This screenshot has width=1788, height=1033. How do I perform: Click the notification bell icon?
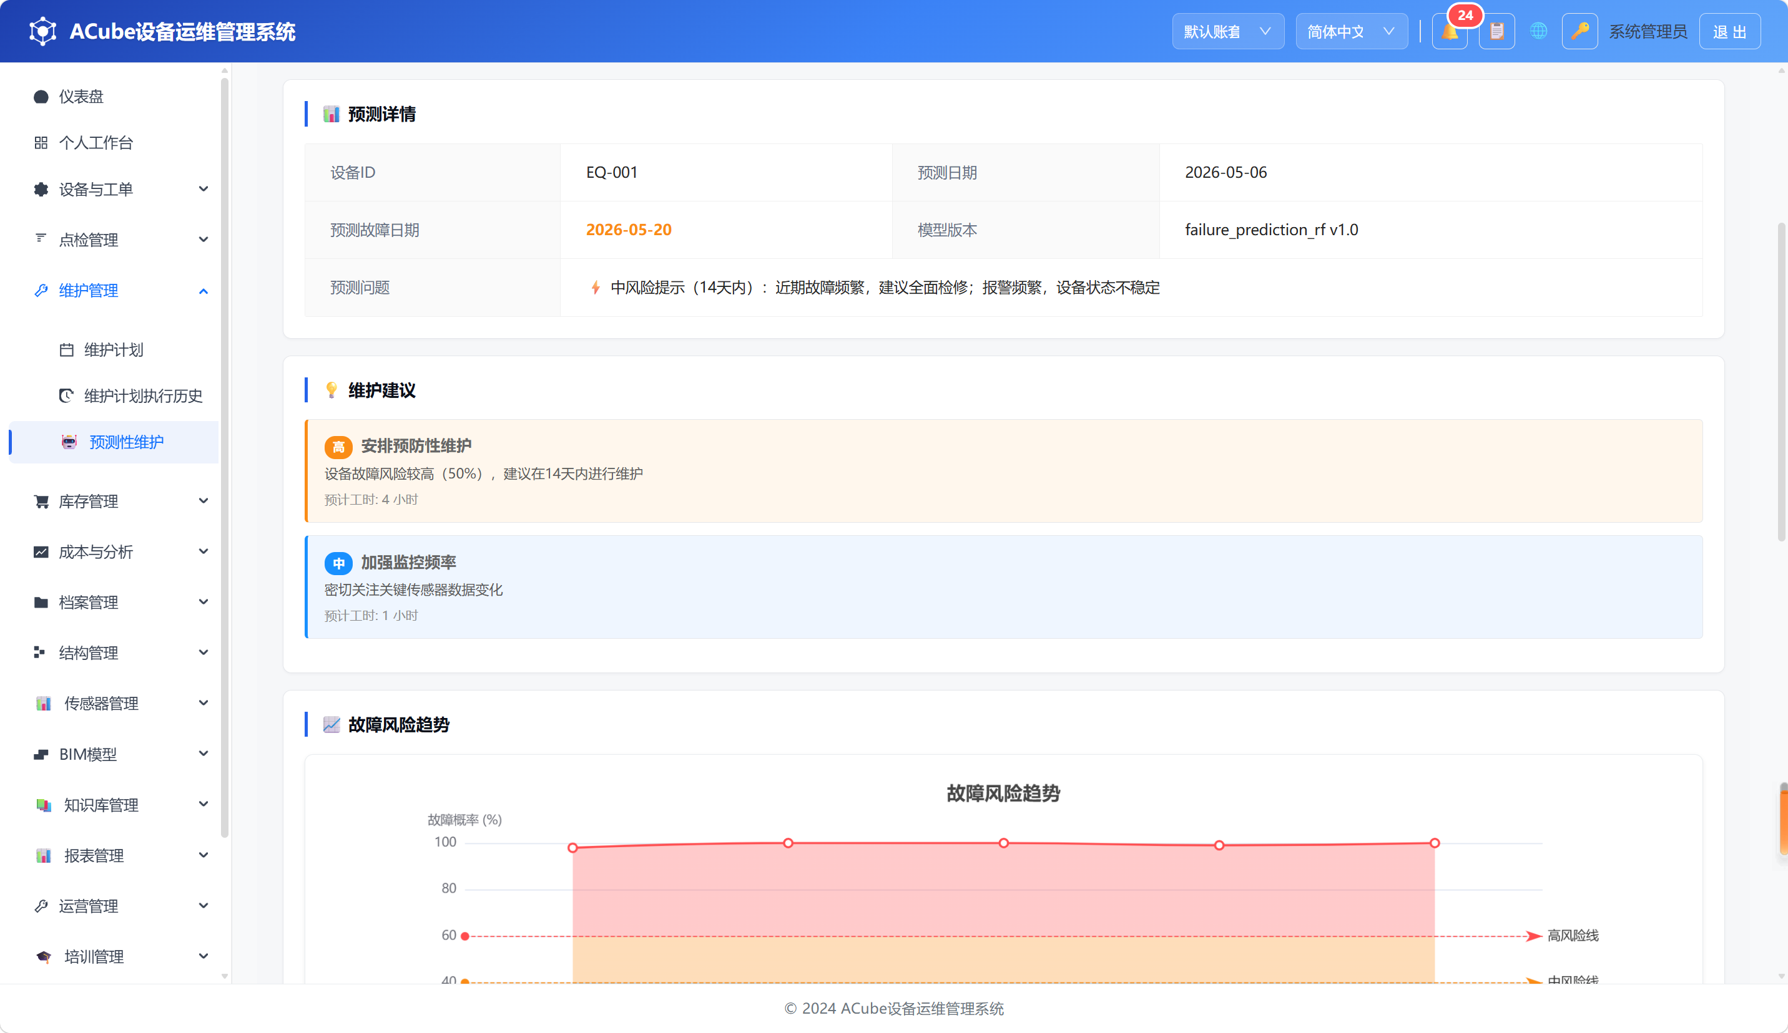(1450, 32)
